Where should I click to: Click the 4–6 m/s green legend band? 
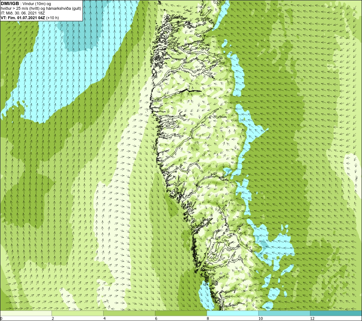(129, 313)
